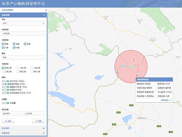The height and width of the screenshot is (137, 182).
Task: Click the magenta marker on the circle's western edge
Action: (118, 71)
